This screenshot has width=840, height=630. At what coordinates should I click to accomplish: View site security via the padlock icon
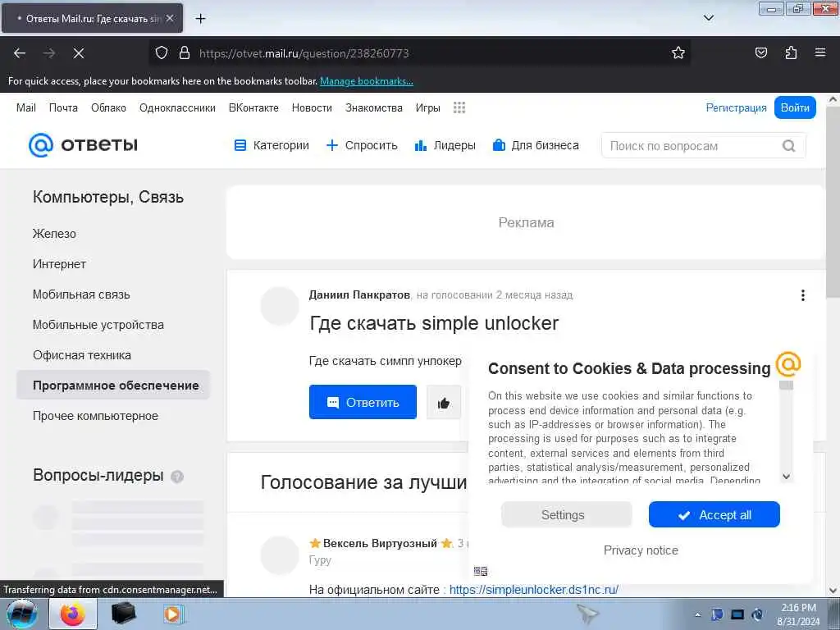[x=185, y=52]
